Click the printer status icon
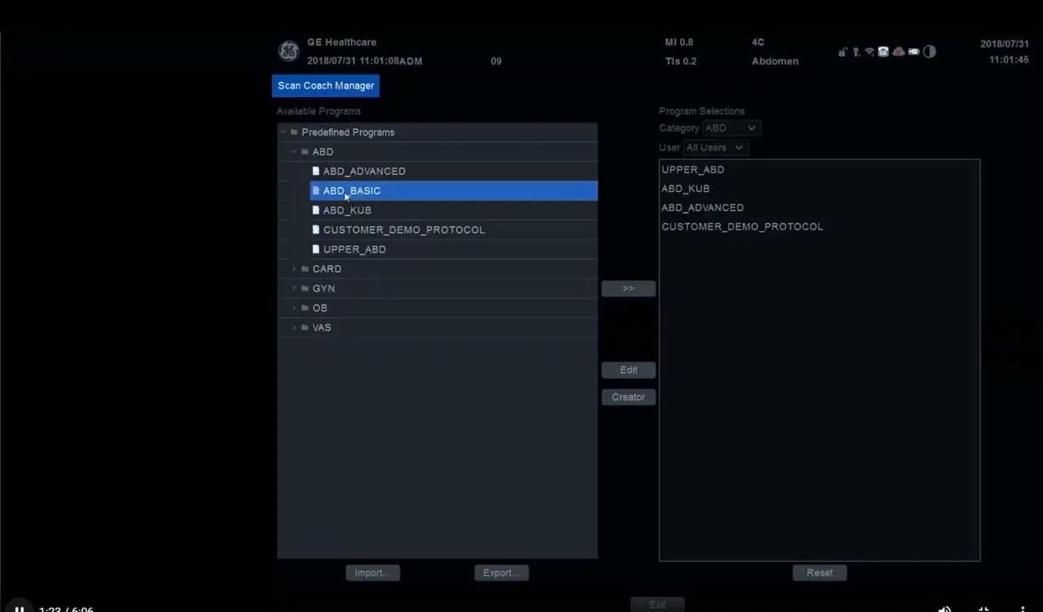 click(882, 51)
